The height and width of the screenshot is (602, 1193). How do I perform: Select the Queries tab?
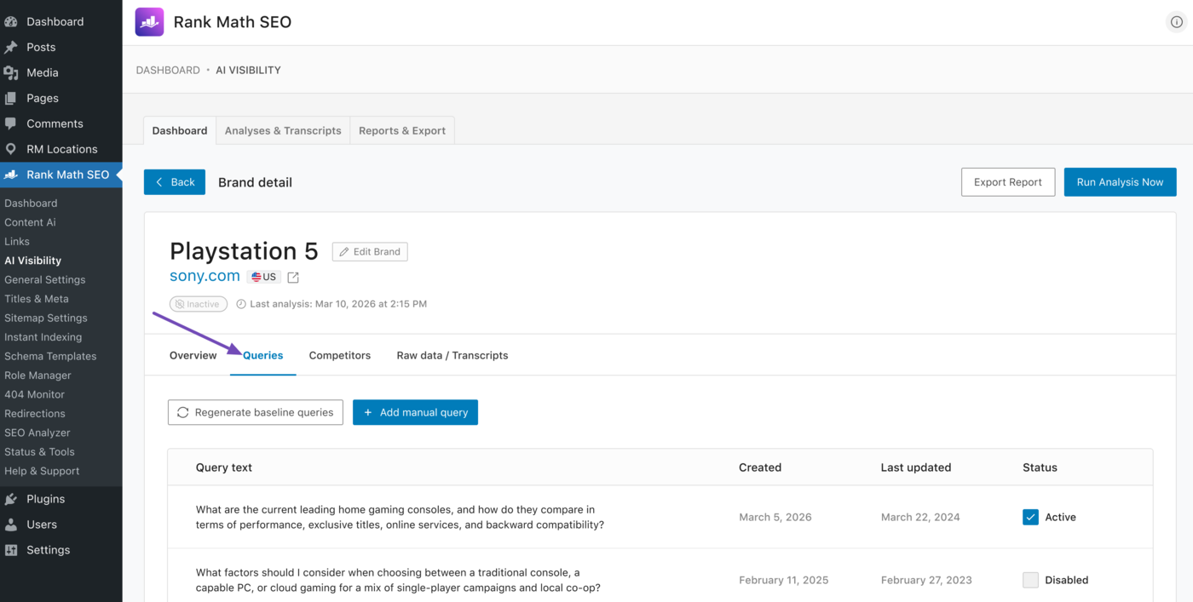pos(263,355)
